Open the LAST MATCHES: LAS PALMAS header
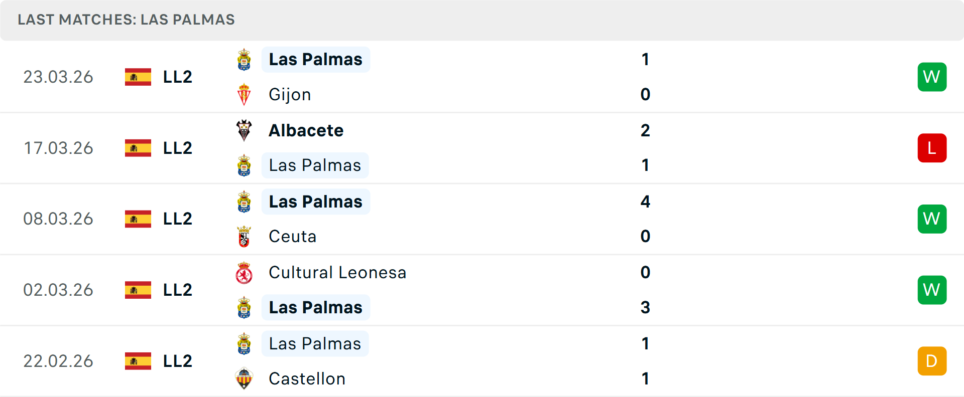Image resolution: width=964 pixels, height=397 pixels. pyautogui.click(x=126, y=20)
